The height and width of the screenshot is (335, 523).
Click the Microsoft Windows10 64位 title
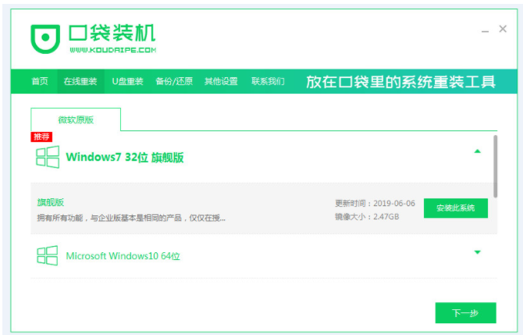(123, 256)
